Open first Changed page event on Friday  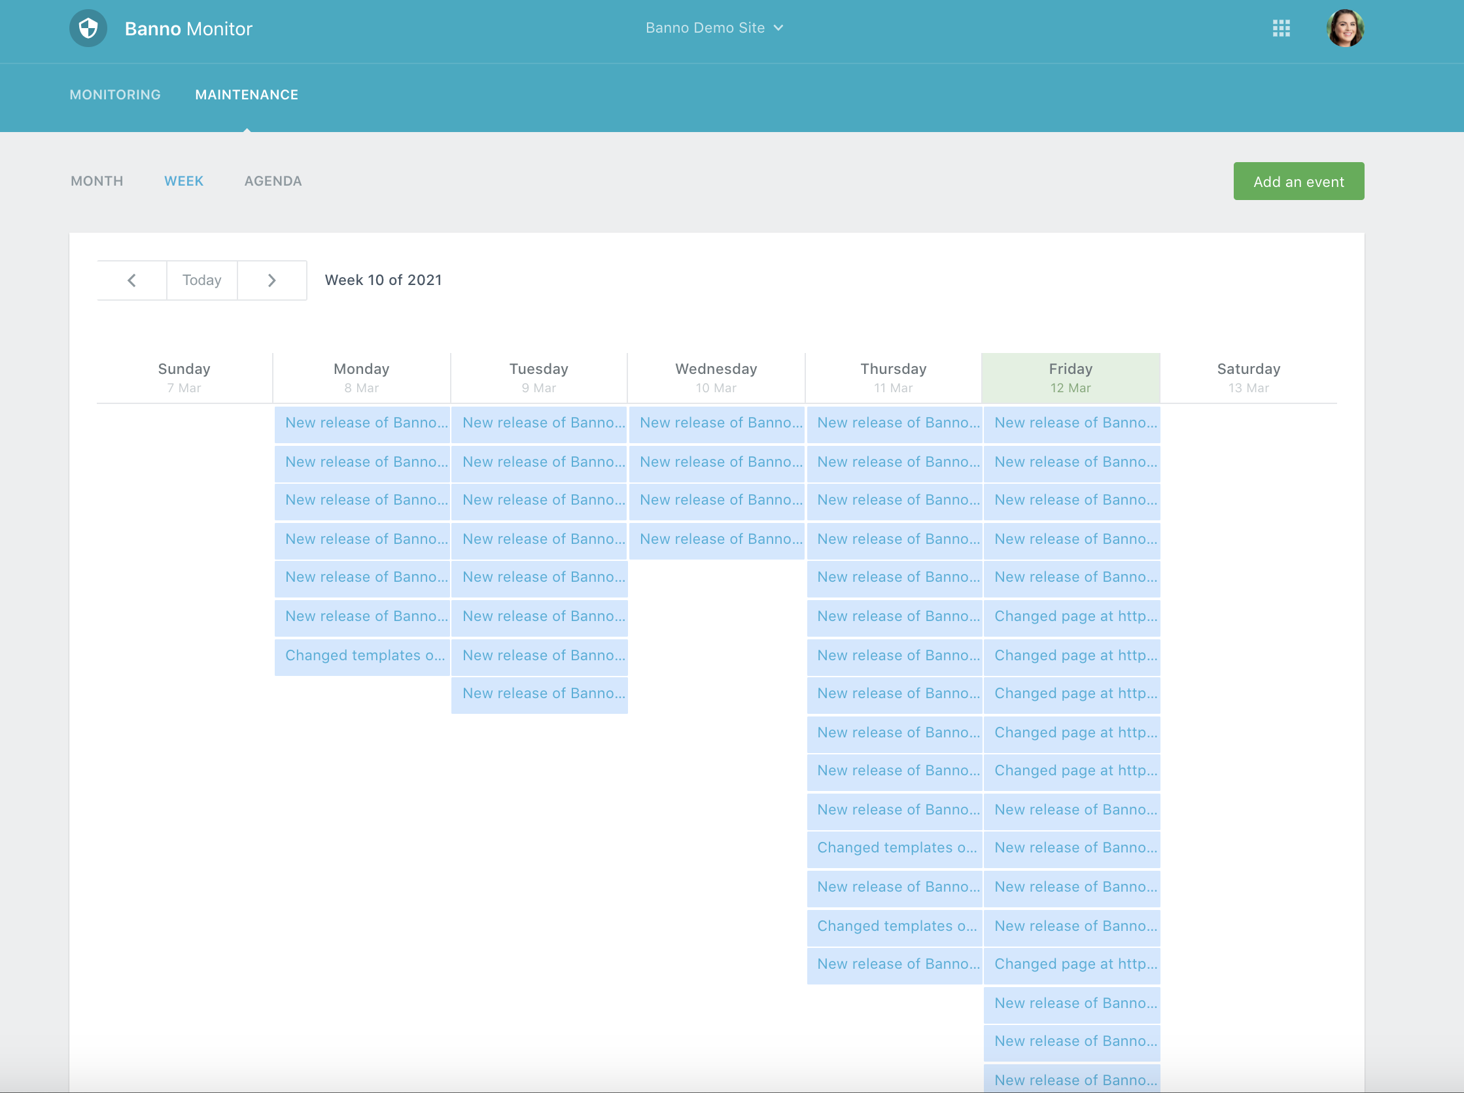[x=1072, y=616]
